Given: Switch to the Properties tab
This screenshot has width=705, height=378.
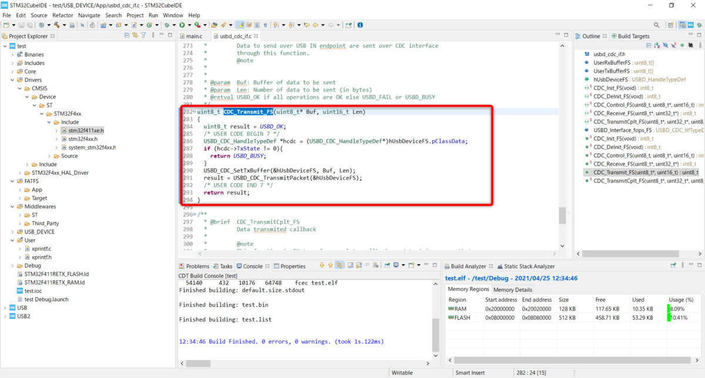Looking at the screenshot, I should coord(288,266).
